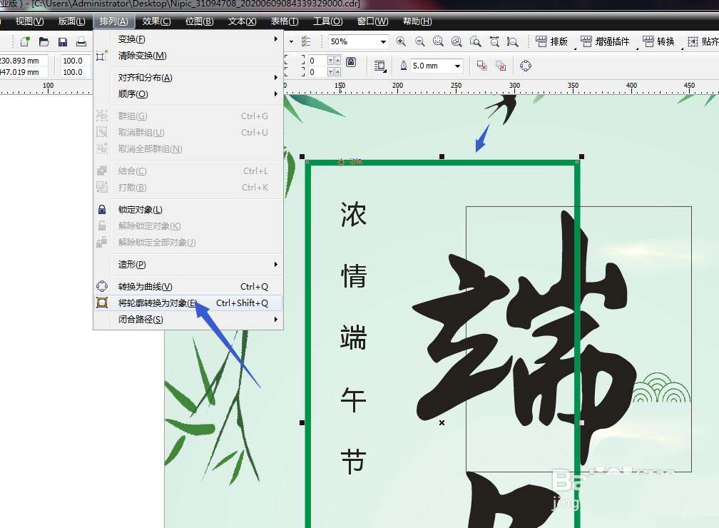Viewport: 719px width, 528px height.
Task: Open the 效果 menu
Action: point(156,21)
